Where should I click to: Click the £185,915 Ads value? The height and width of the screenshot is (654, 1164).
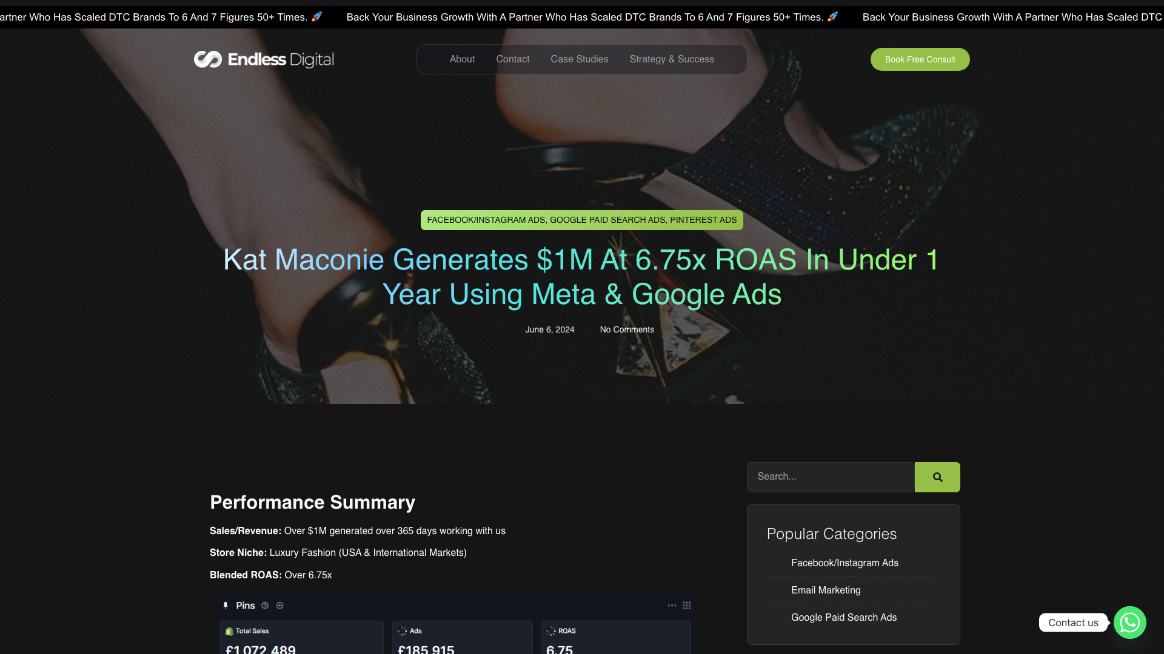(426, 649)
